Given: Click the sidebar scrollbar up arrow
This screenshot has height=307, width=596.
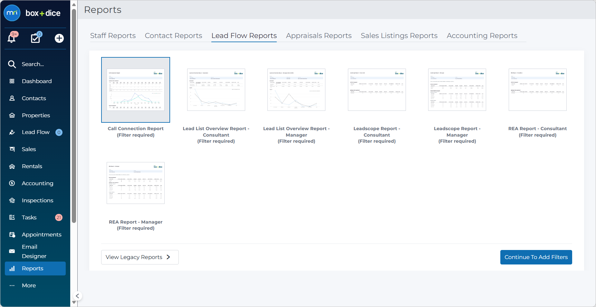Looking at the screenshot, I should coord(74,5).
